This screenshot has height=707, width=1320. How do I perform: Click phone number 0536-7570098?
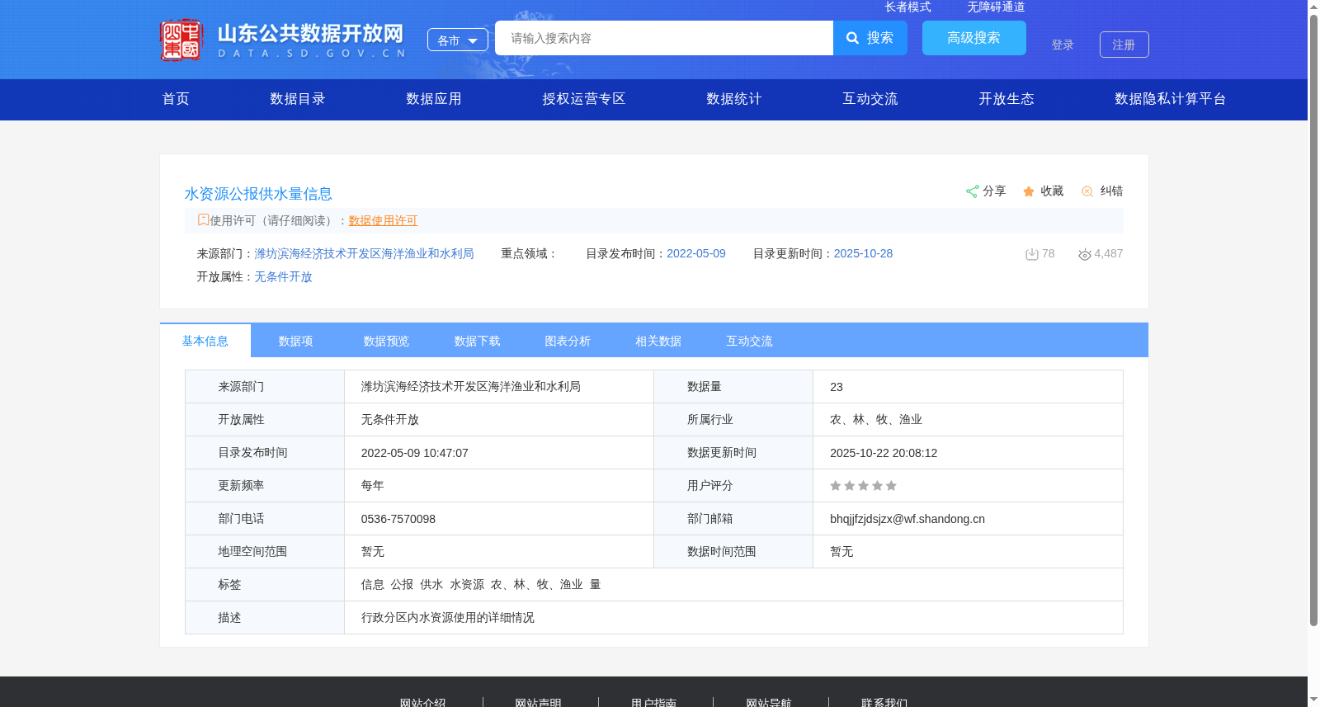click(398, 519)
